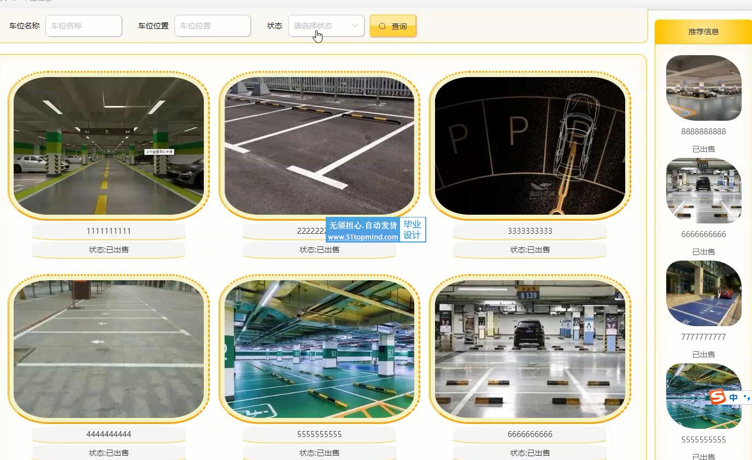Screen dimensions: 752x460
Task: Click the 6666666666 name label in grid
Action: (530, 434)
